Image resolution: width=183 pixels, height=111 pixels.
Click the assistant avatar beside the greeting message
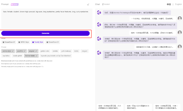(x=99, y=12)
